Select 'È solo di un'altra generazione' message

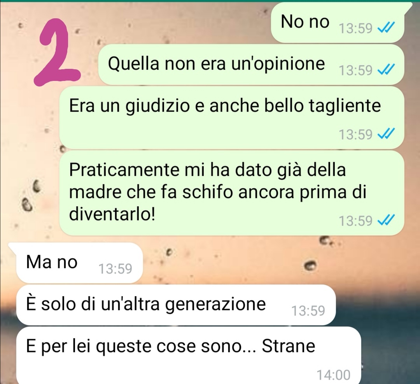click(176, 305)
